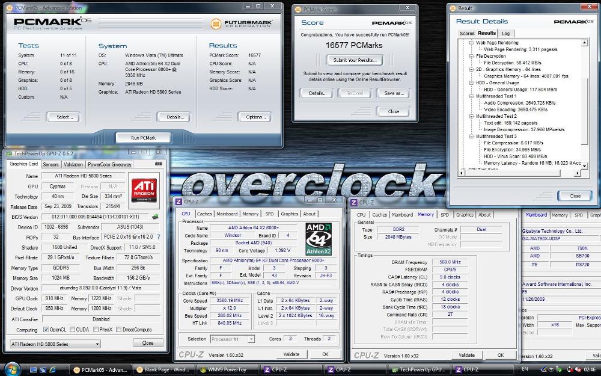Open the Caches tab in CPU-Z CPU window
The width and height of the screenshot is (601, 376).
tap(204, 214)
